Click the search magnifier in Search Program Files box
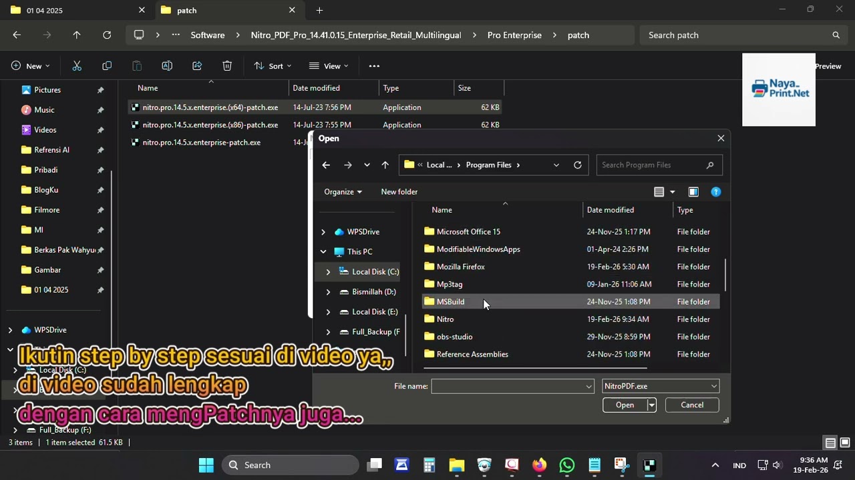This screenshot has height=480, width=855. [x=710, y=165]
